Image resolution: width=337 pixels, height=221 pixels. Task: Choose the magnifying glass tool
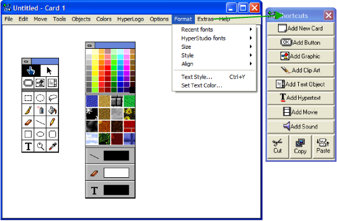[40, 146]
